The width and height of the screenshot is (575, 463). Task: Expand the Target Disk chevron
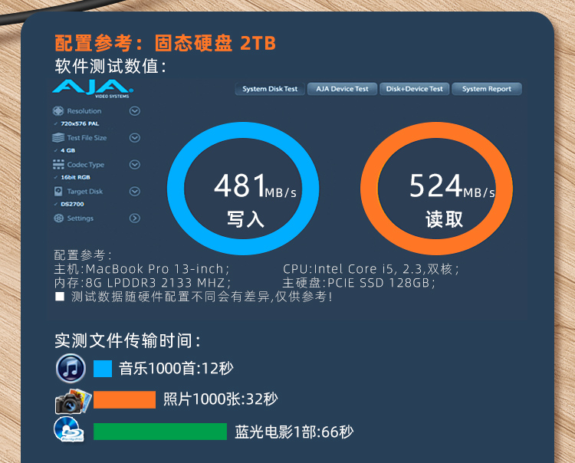135,191
